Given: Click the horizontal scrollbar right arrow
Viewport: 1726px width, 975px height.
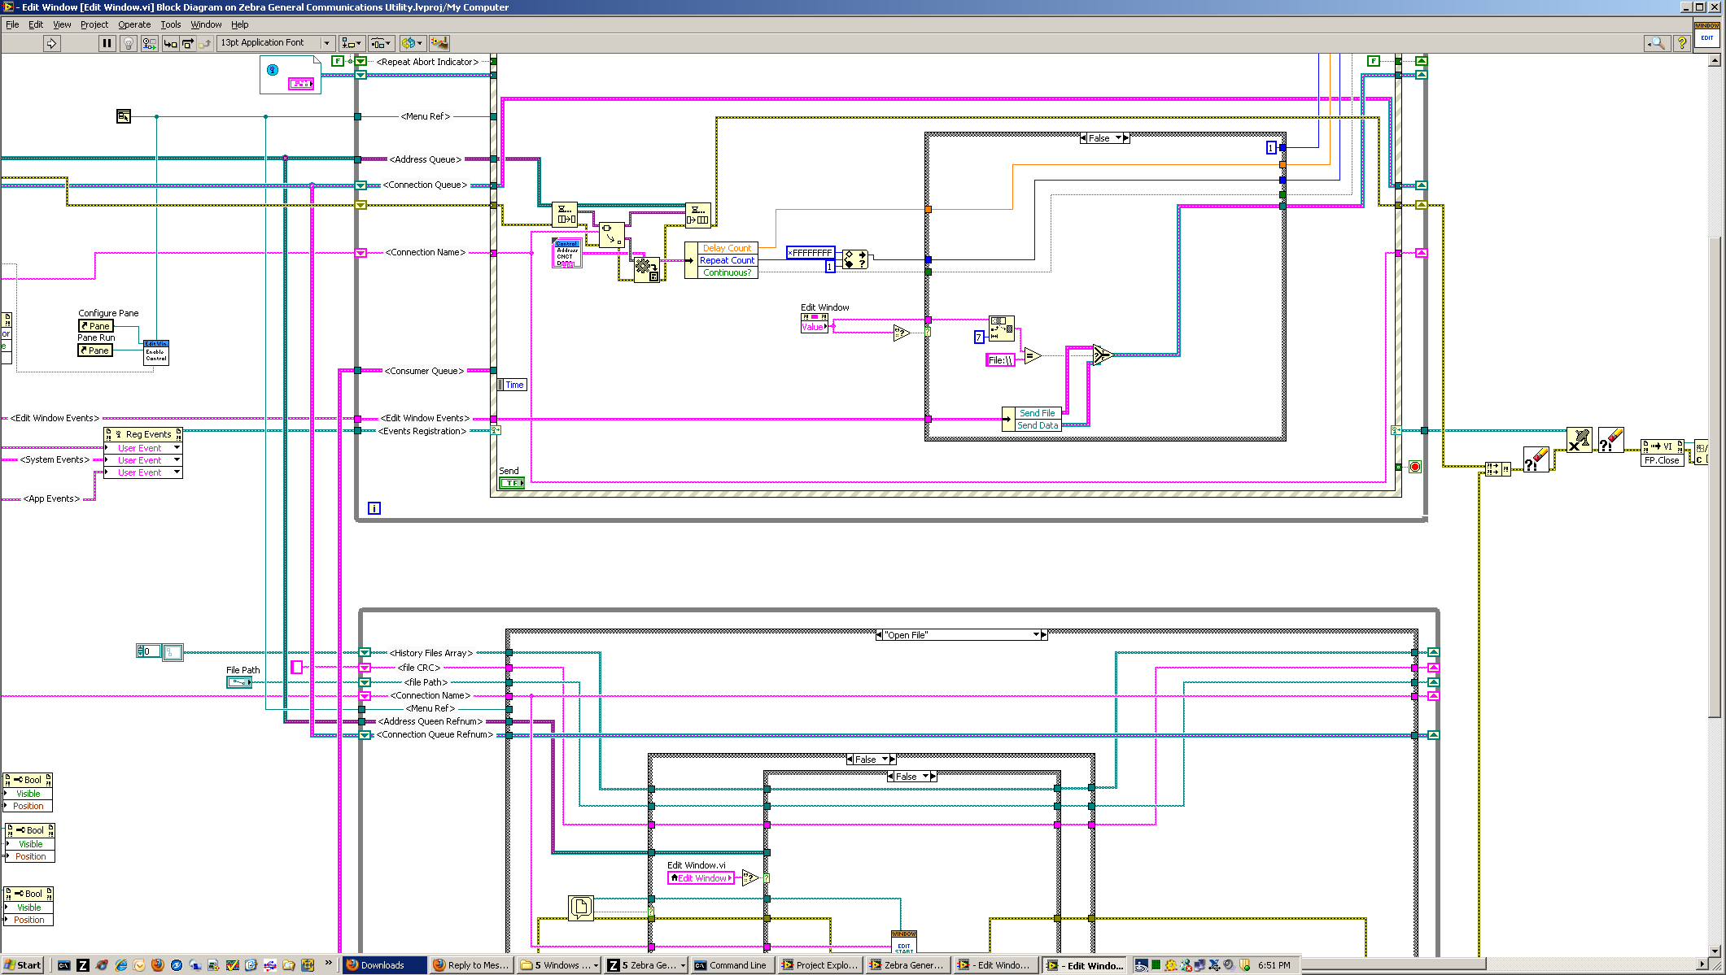Looking at the screenshot, I should click(x=1702, y=964).
